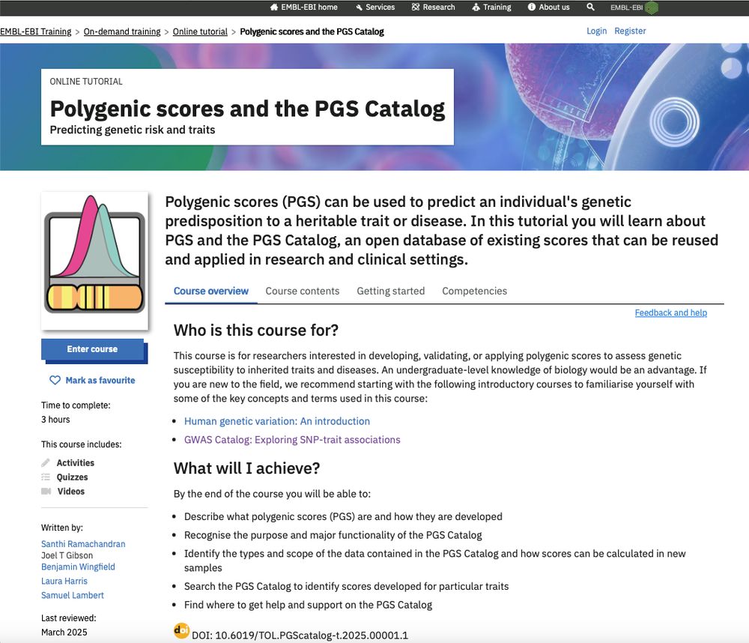The height and width of the screenshot is (643, 749).
Task: Open EMBL-EBI home menu item
Action: pos(304,7)
